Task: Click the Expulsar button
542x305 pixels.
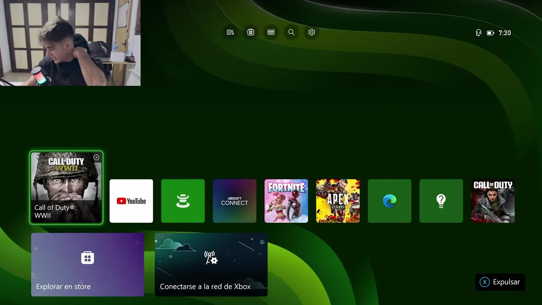Action: point(500,282)
